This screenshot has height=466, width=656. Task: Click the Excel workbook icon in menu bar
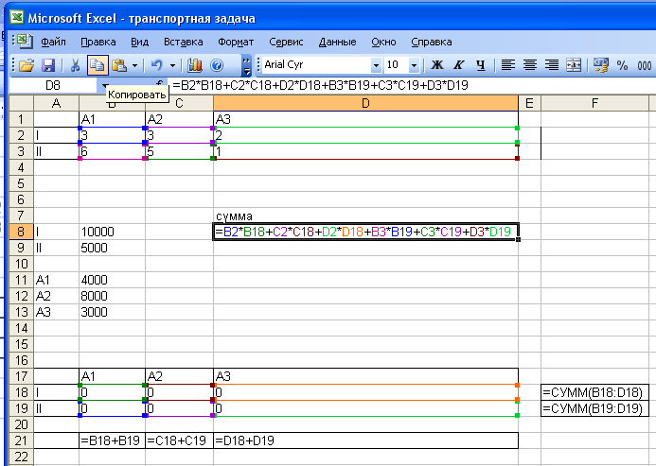(x=25, y=41)
